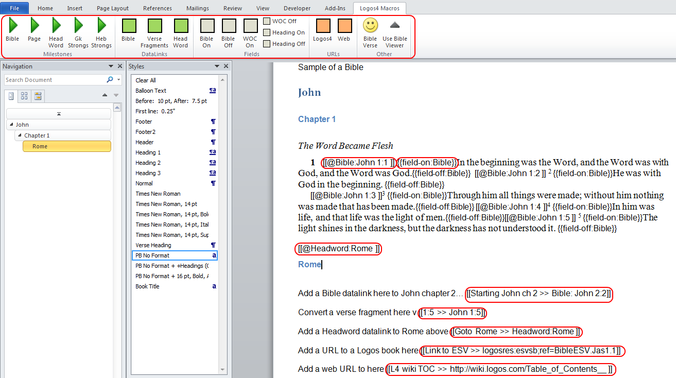
Task: Insert a Page milestone
Action: tap(34, 30)
